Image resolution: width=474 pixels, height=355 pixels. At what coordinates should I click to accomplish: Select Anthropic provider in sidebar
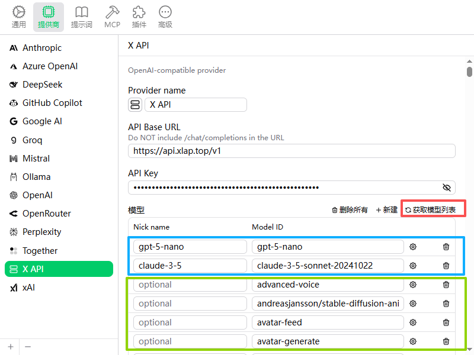(59, 48)
